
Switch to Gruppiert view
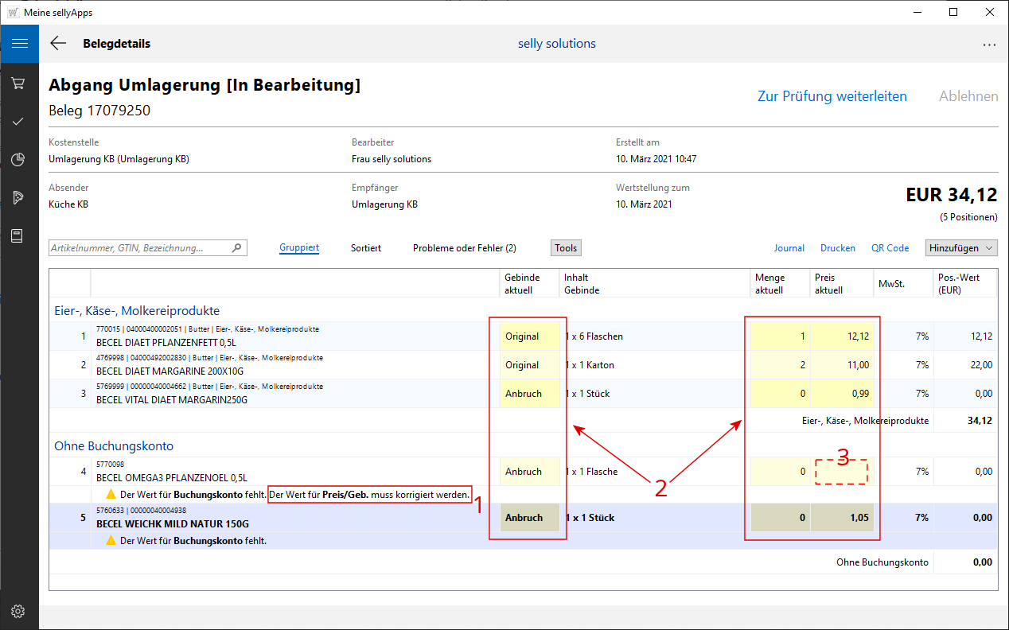(299, 248)
